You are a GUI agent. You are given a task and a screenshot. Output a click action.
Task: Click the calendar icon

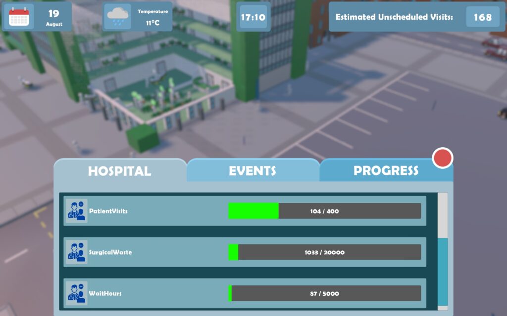pos(19,16)
